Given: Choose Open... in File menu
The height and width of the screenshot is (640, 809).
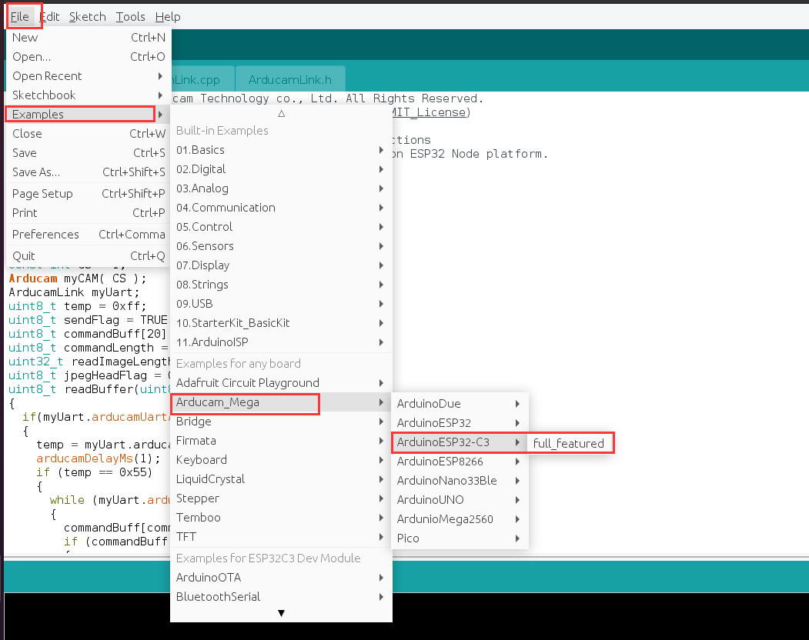Looking at the screenshot, I should 89,57.
